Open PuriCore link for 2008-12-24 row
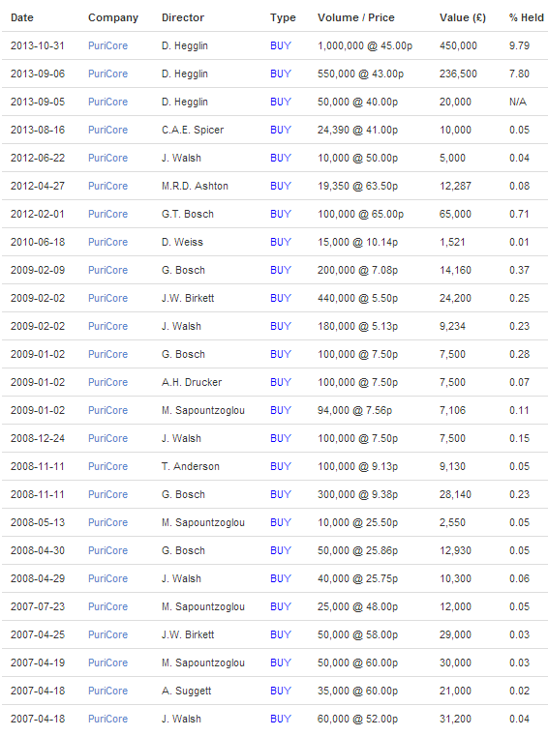This screenshot has height=736, width=548. pyautogui.click(x=107, y=438)
